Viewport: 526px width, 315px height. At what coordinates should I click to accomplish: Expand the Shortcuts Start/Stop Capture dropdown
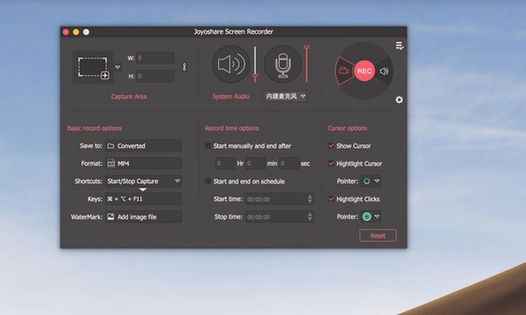coord(143,182)
